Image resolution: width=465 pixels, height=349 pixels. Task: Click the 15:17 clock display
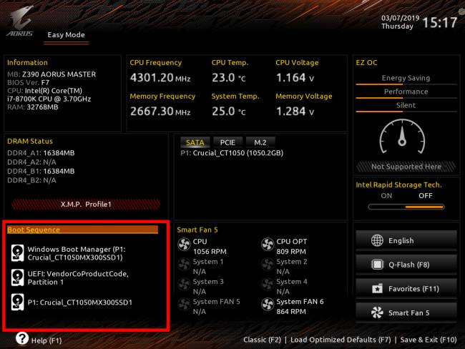click(440, 22)
